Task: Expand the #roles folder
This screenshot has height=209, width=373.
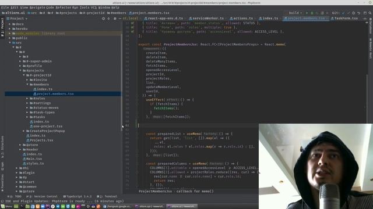Action: (x=27, y=98)
